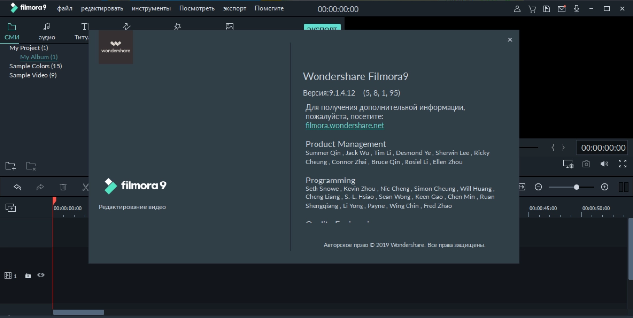This screenshot has height=318, width=633.
Task: Click the save project icon
Action: coord(546,9)
